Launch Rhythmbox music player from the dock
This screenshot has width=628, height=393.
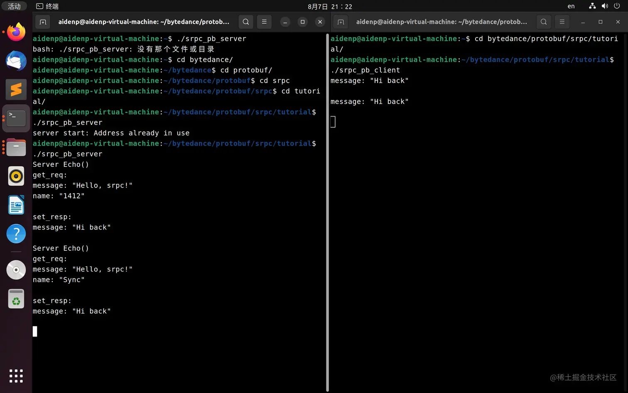pos(16,176)
